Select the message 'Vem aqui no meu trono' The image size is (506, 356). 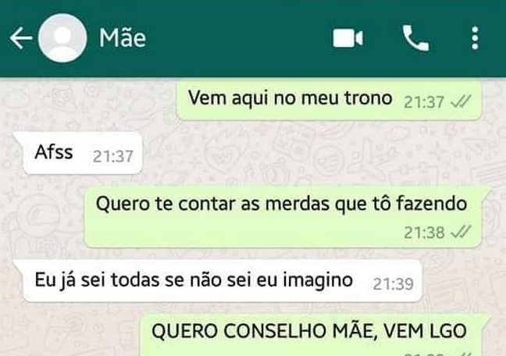(x=329, y=101)
